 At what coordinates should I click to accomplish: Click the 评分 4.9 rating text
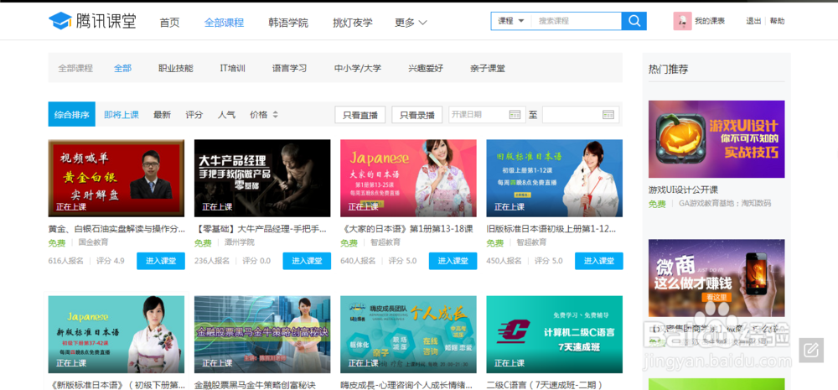point(111,261)
